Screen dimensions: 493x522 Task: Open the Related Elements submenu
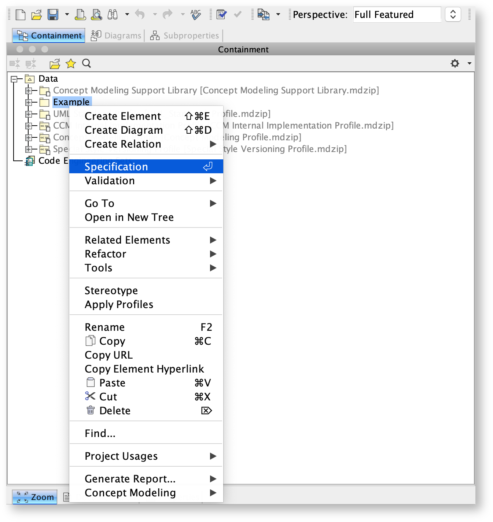(146, 240)
